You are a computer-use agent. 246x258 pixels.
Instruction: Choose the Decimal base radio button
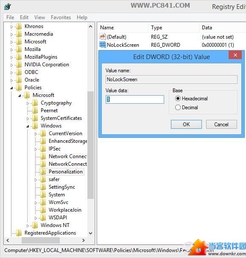point(178,107)
